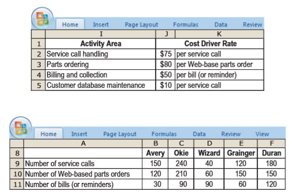Select column B header
Image resolution: width=293 pixels, height=194 pixels.
click(x=155, y=143)
